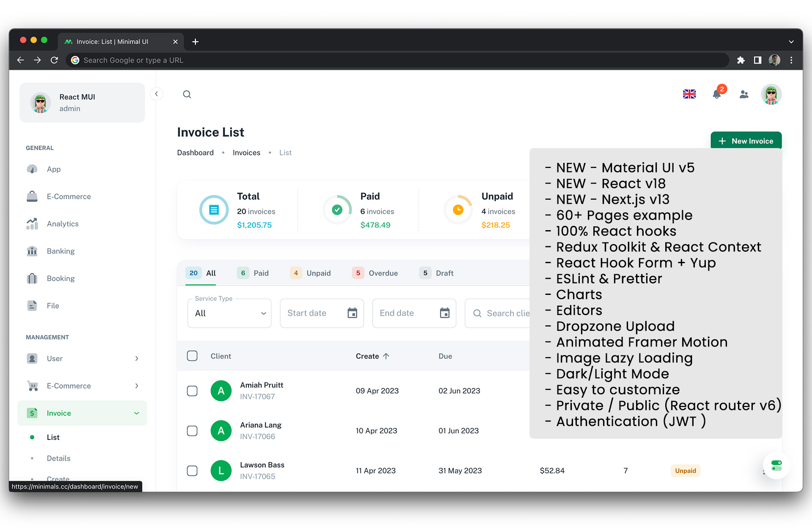This screenshot has height=528, width=812.
Task: Open the Banking section
Action: 82,251
